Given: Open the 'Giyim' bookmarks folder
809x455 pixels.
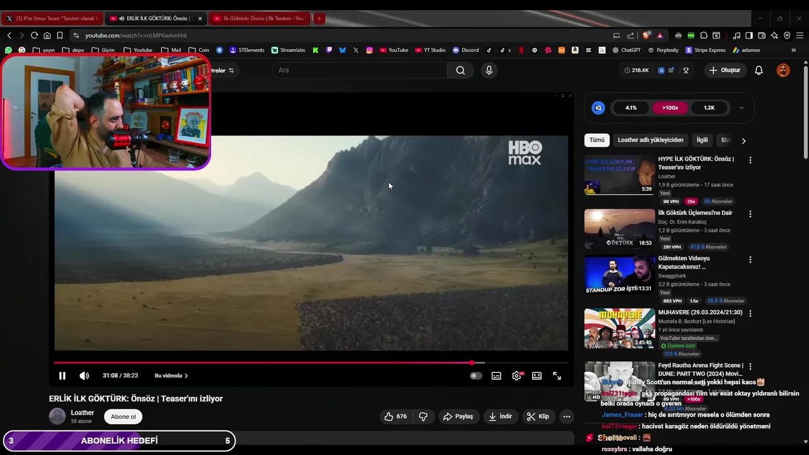Looking at the screenshot, I should 103,50.
